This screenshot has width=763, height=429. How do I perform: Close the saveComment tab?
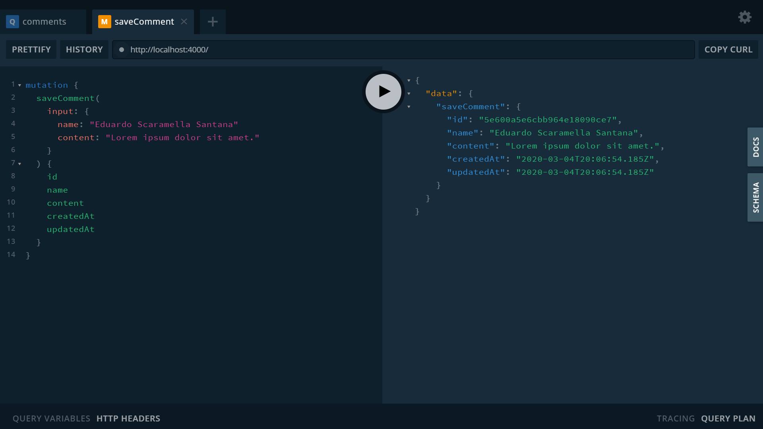click(184, 22)
